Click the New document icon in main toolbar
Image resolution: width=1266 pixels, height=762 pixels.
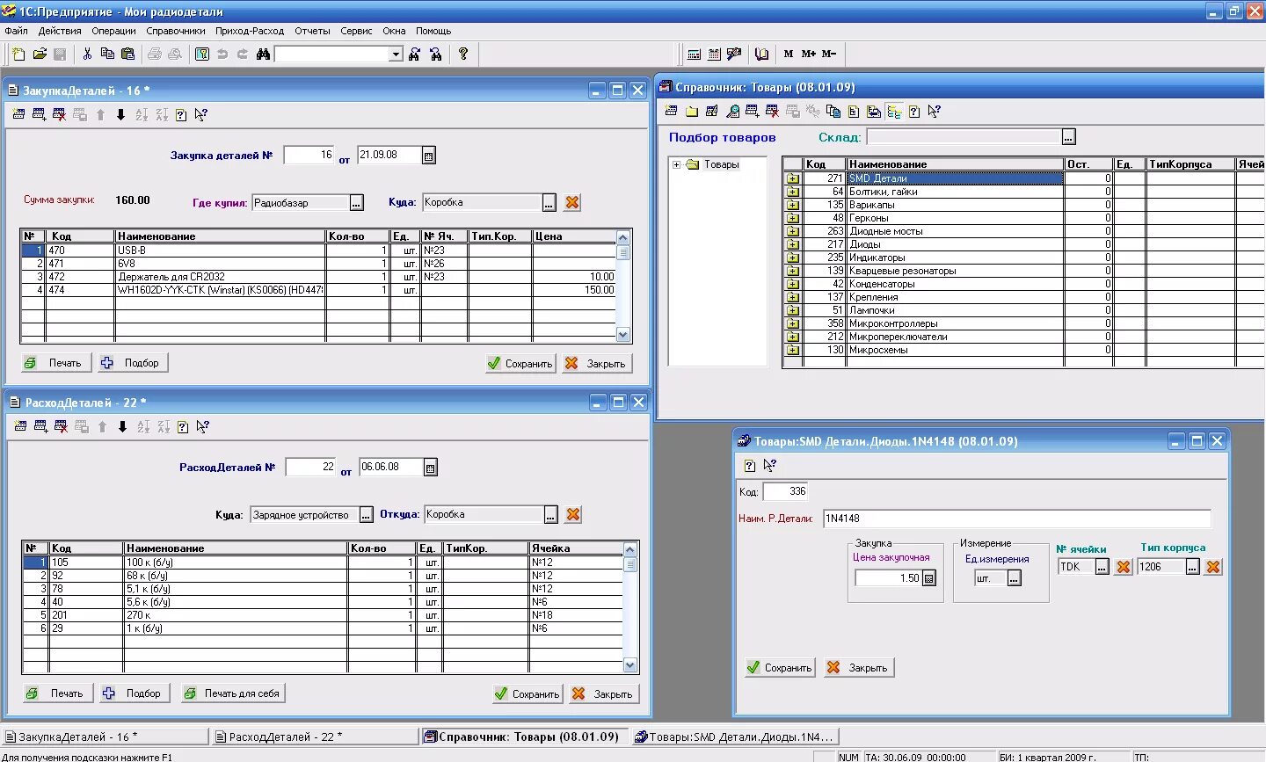pos(19,54)
